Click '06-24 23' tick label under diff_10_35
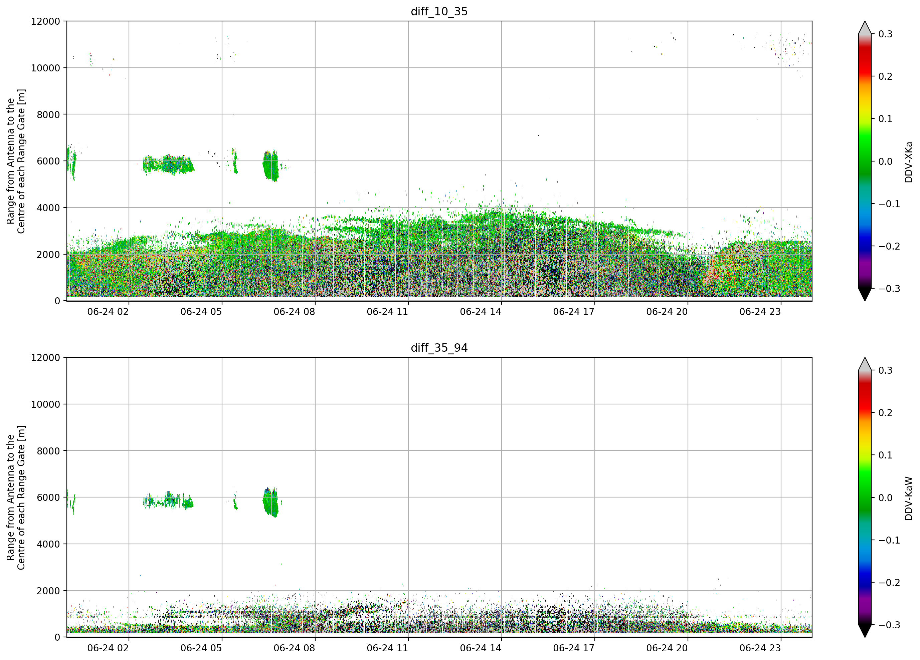 click(760, 312)
